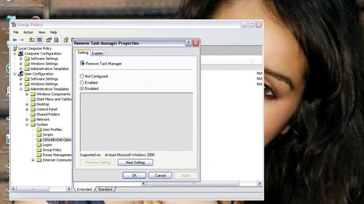Click the Windows Components folder icon
Image resolution: width=364 pixels, height=204 pixels.
click(33, 94)
